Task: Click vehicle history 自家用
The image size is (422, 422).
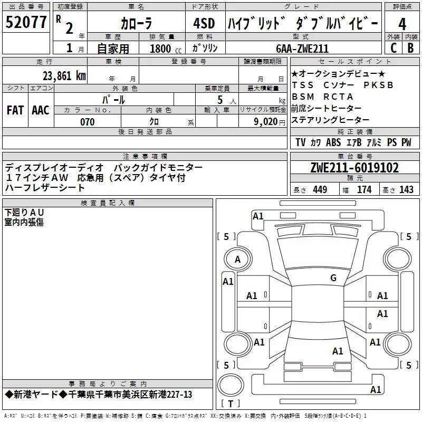Action: pyautogui.click(x=113, y=49)
